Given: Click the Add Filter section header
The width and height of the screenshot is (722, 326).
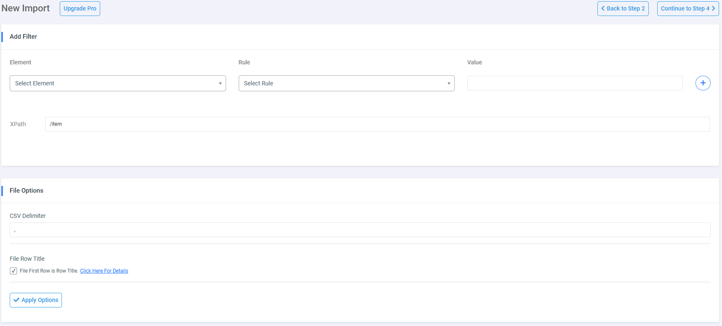Looking at the screenshot, I should (x=24, y=37).
